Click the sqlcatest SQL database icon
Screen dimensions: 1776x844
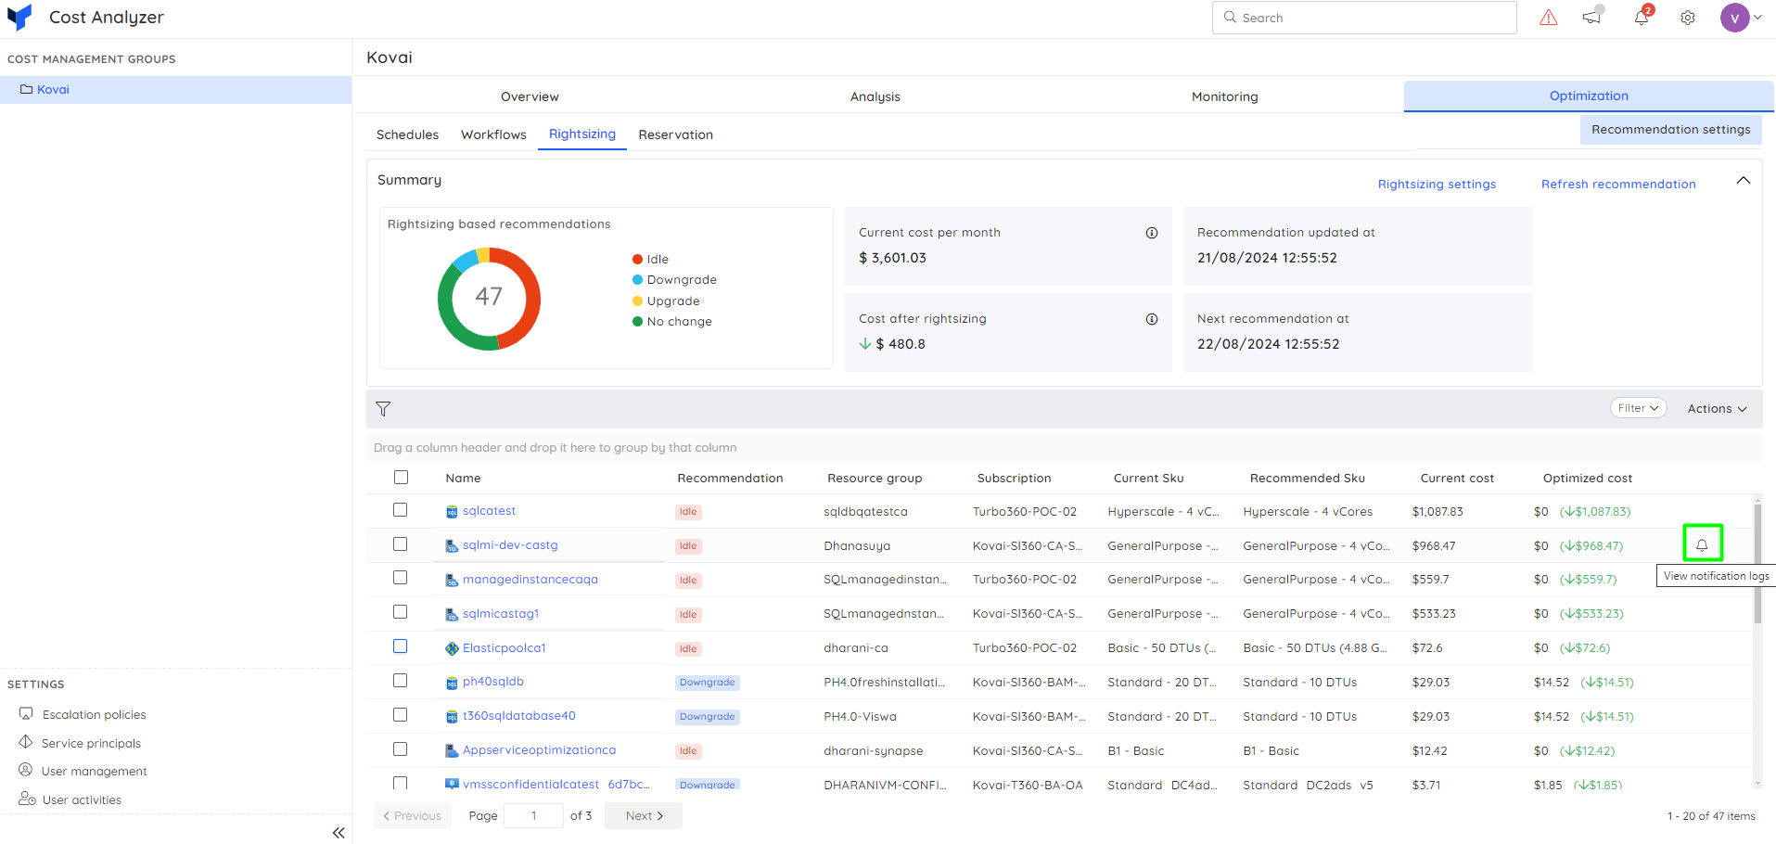click(x=452, y=512)
